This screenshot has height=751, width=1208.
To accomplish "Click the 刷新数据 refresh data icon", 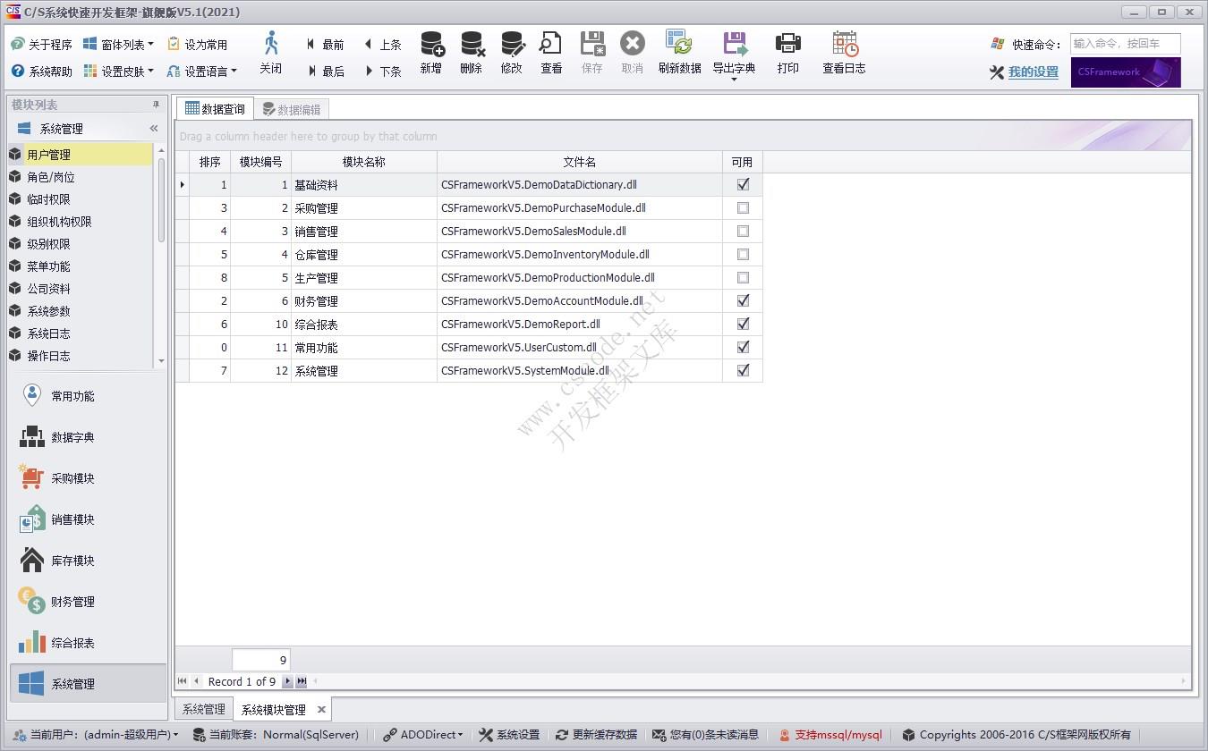I will [x=679, y=45].
